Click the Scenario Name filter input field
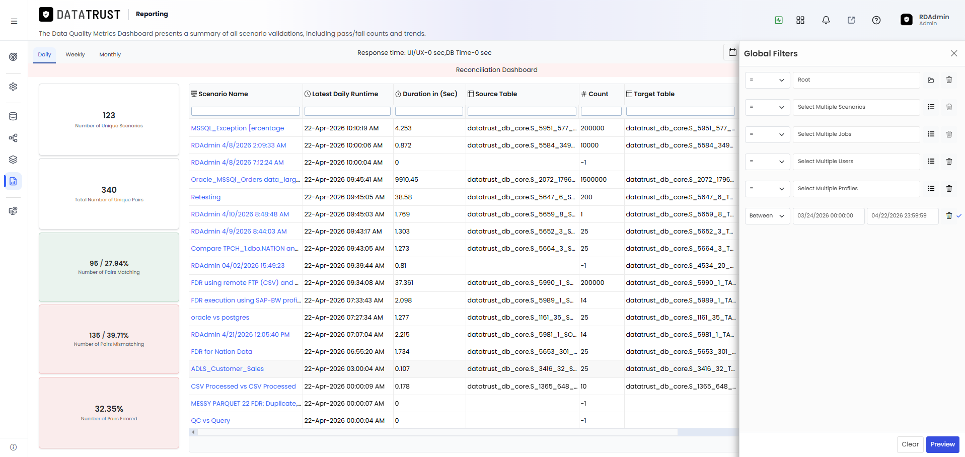Screen dimensions: 965x457 245,111
